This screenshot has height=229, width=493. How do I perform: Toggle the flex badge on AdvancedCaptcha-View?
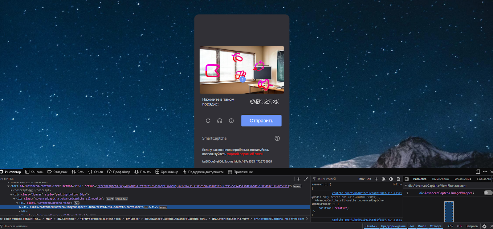coord(77,203)
